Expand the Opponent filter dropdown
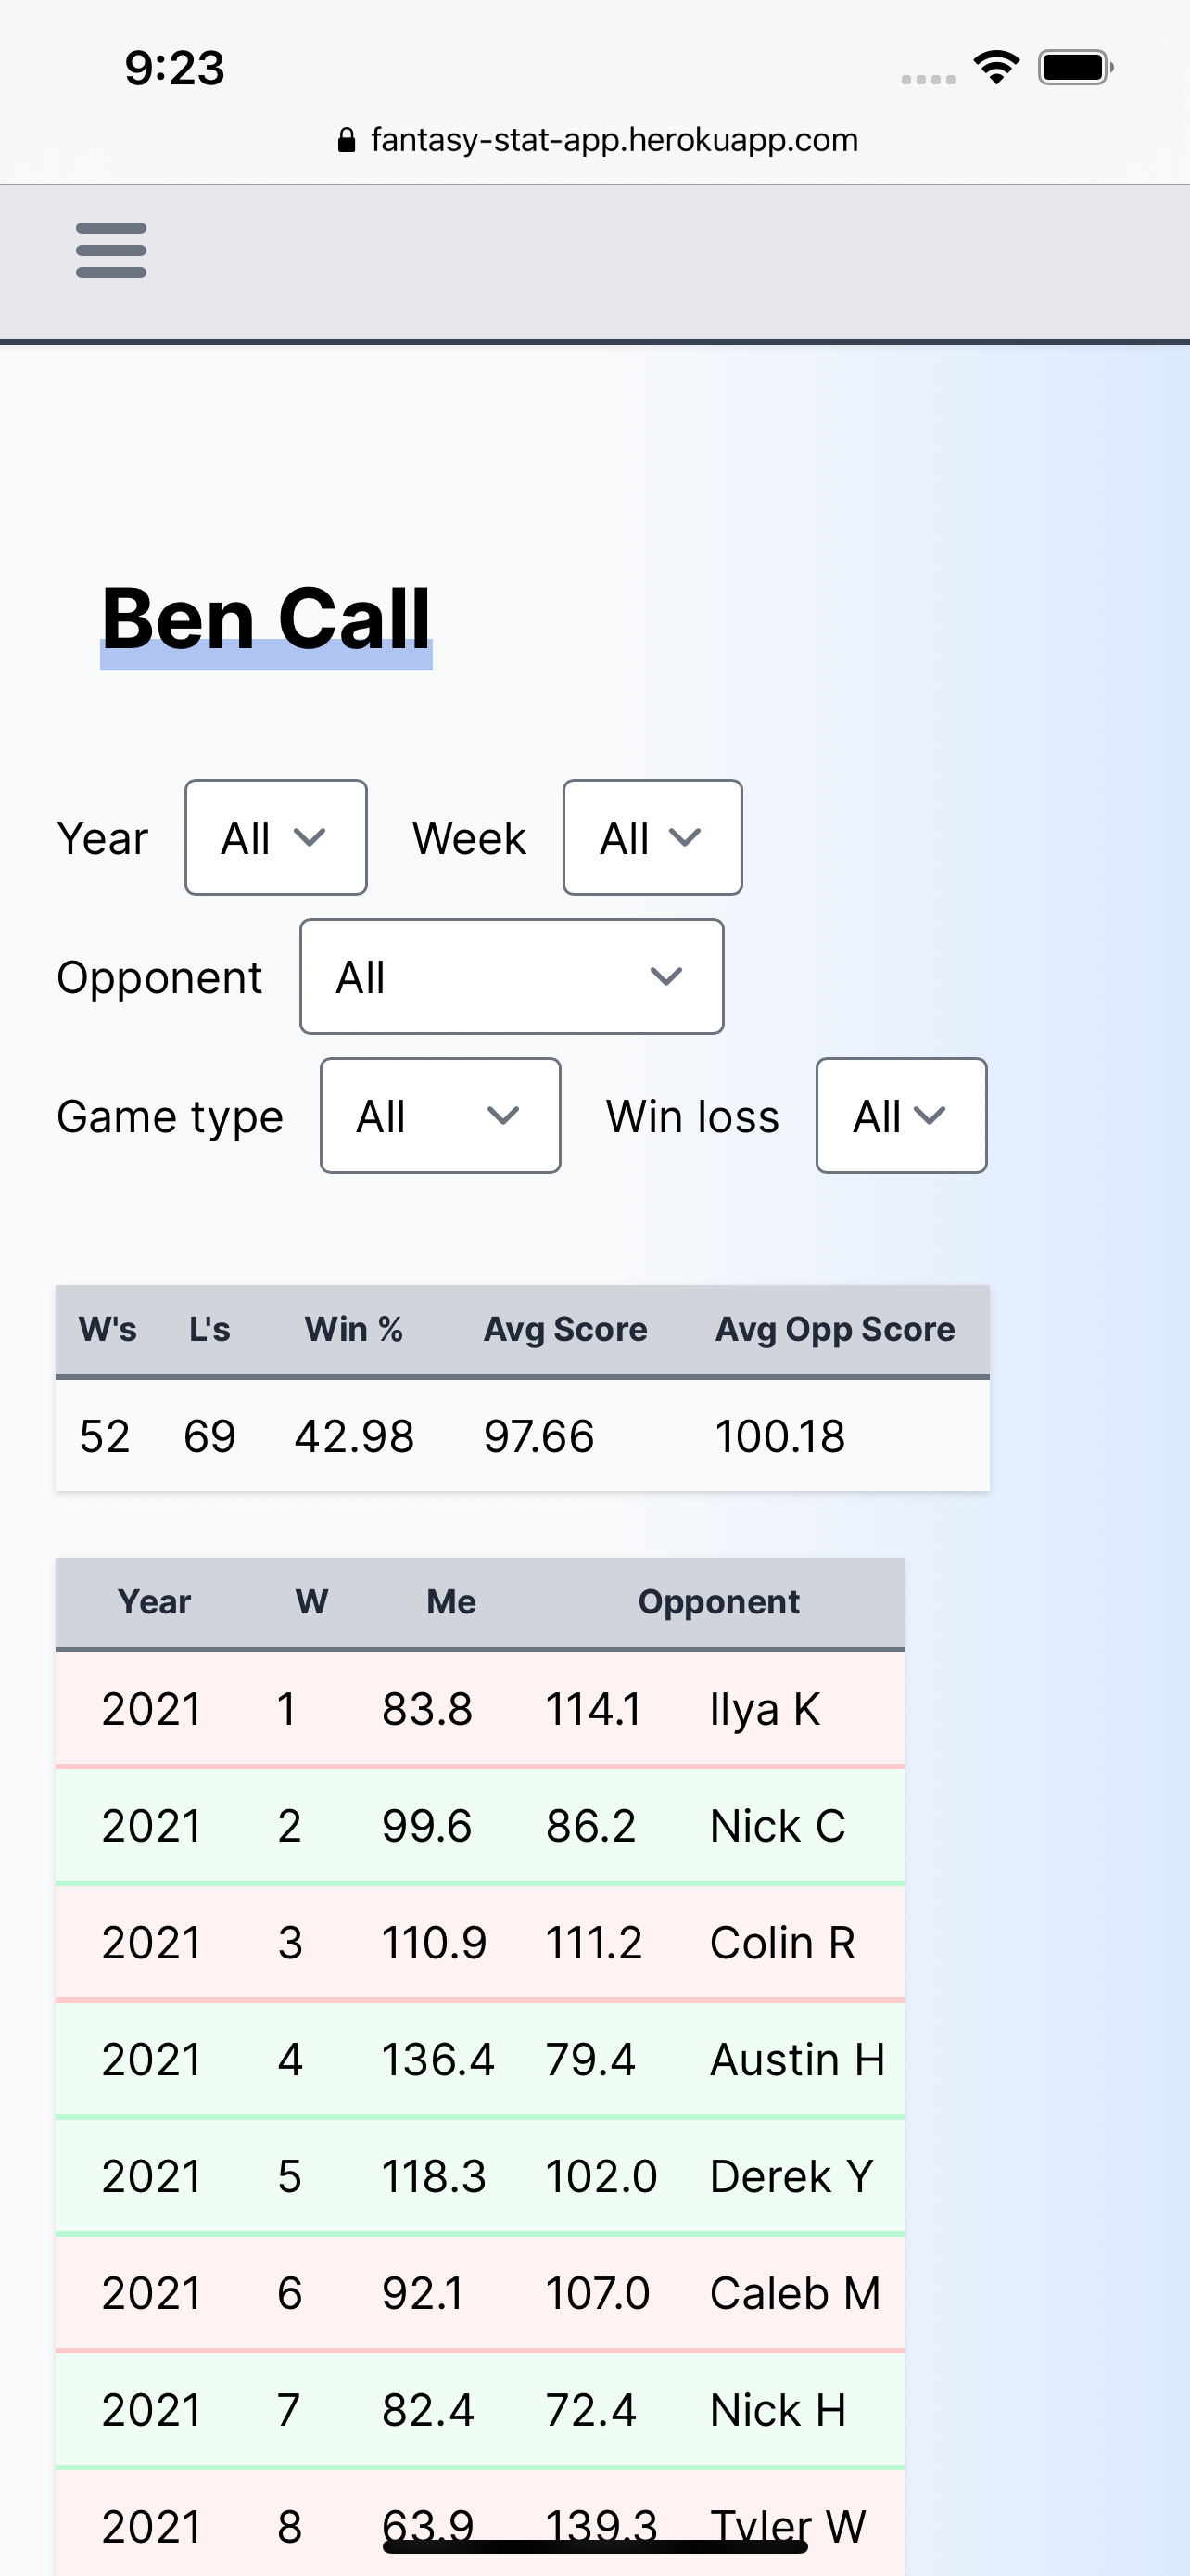Image resolution: width=1190 pixels, height=2576 pixels. [512, 976]
